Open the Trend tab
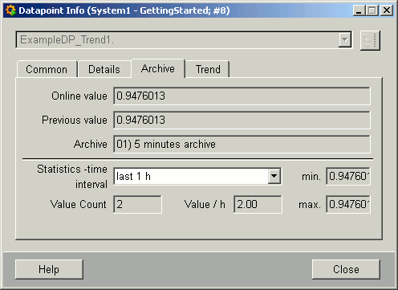 tap(208, 69)
